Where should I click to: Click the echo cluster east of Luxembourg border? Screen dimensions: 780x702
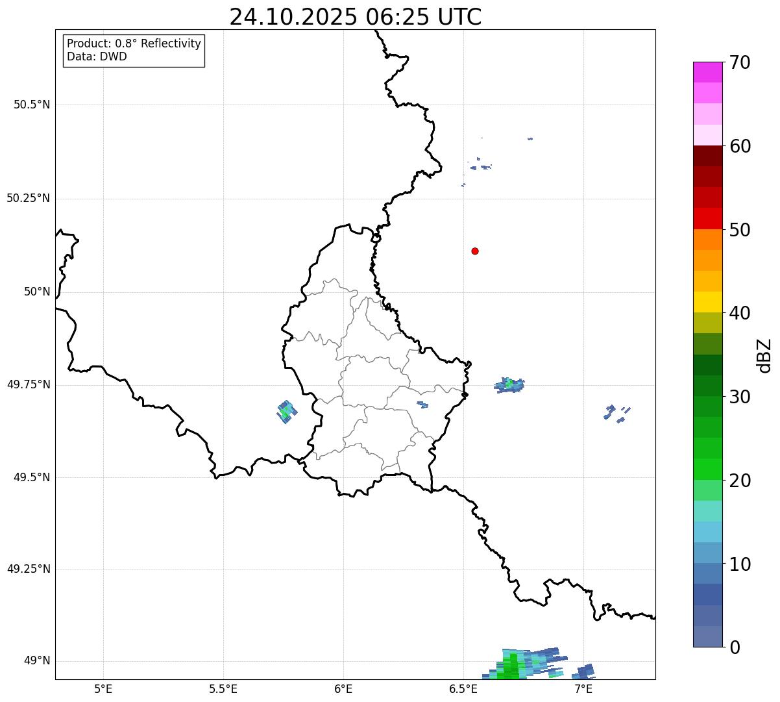point(509,384)
